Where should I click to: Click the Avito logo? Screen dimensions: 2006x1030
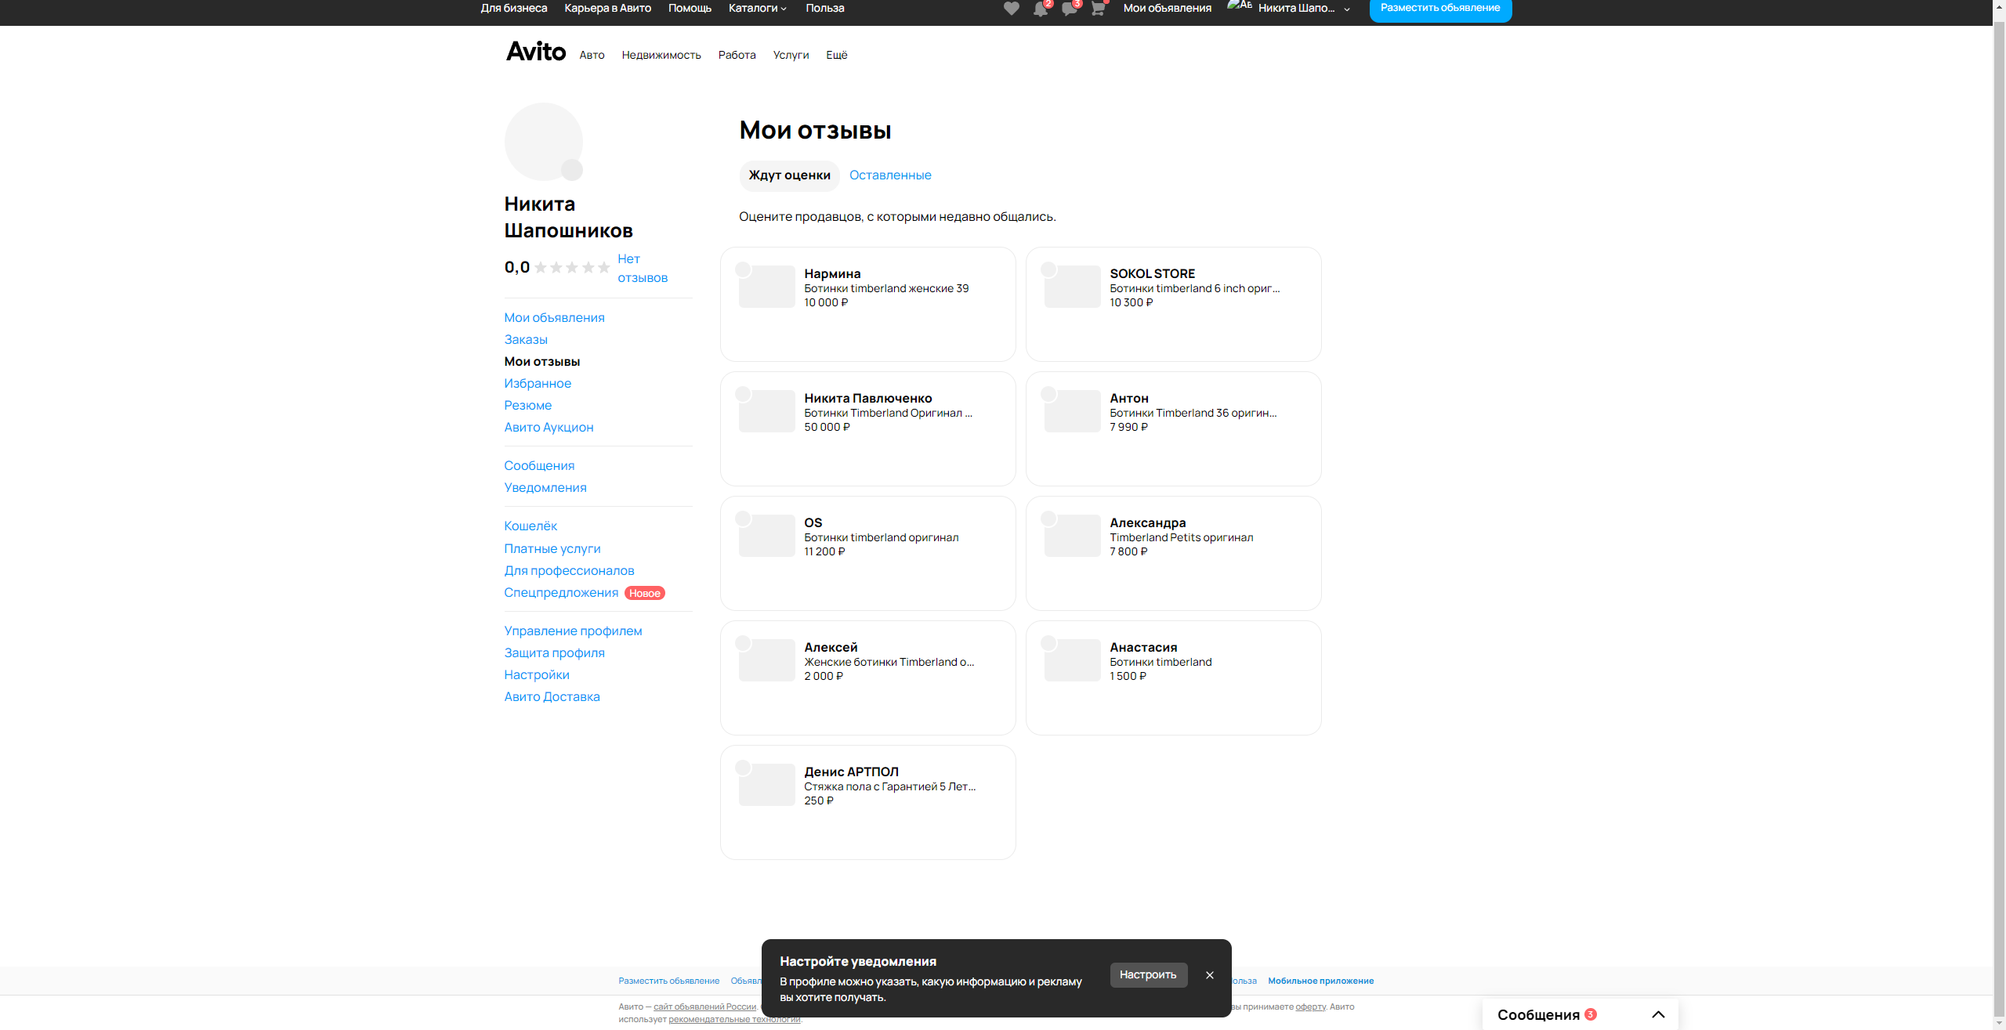point(536,52)
